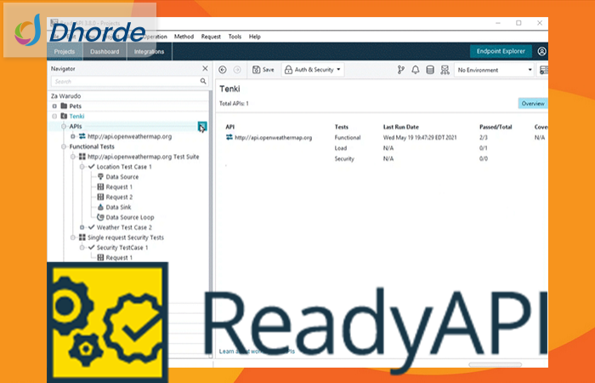Select the Location Test Case 1 checkmark icon

tap(91, 167)
